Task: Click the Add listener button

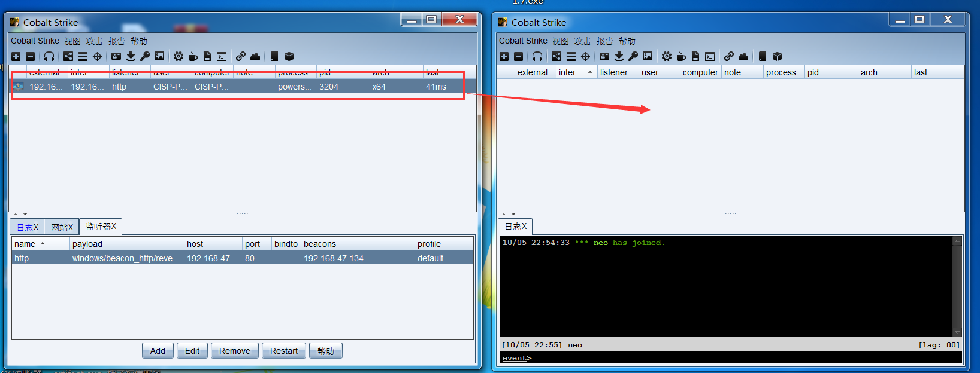Action: [158, 351]
